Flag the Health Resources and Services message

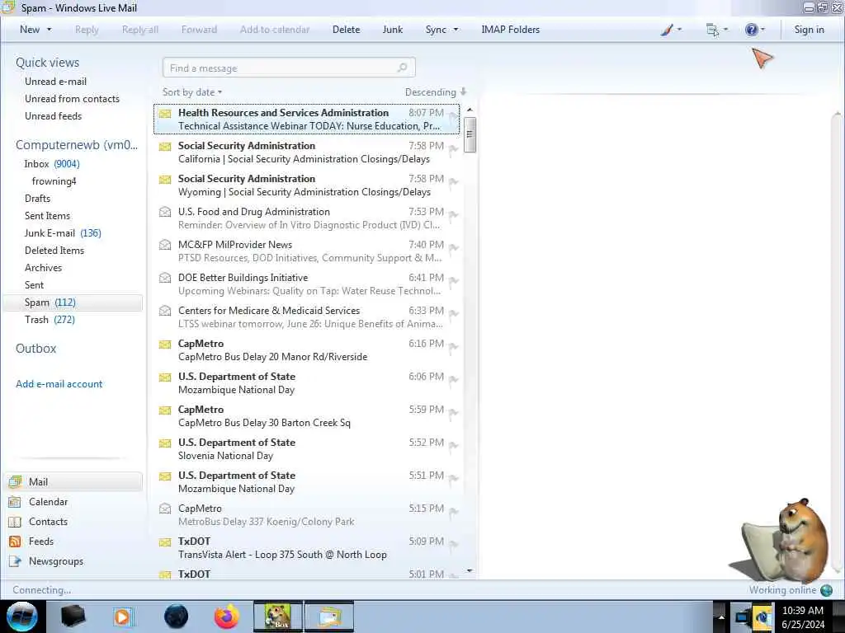click(453, 115)
